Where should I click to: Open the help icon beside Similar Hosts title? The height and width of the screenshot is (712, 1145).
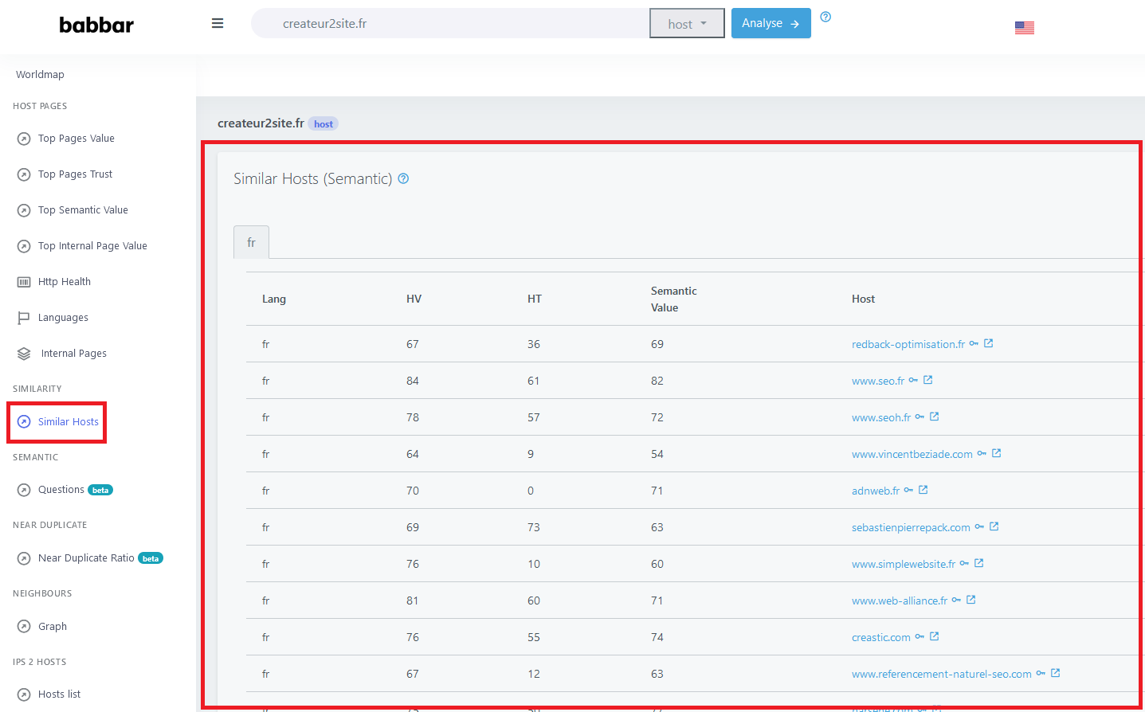pyautogui.click(x=403, y=178)
